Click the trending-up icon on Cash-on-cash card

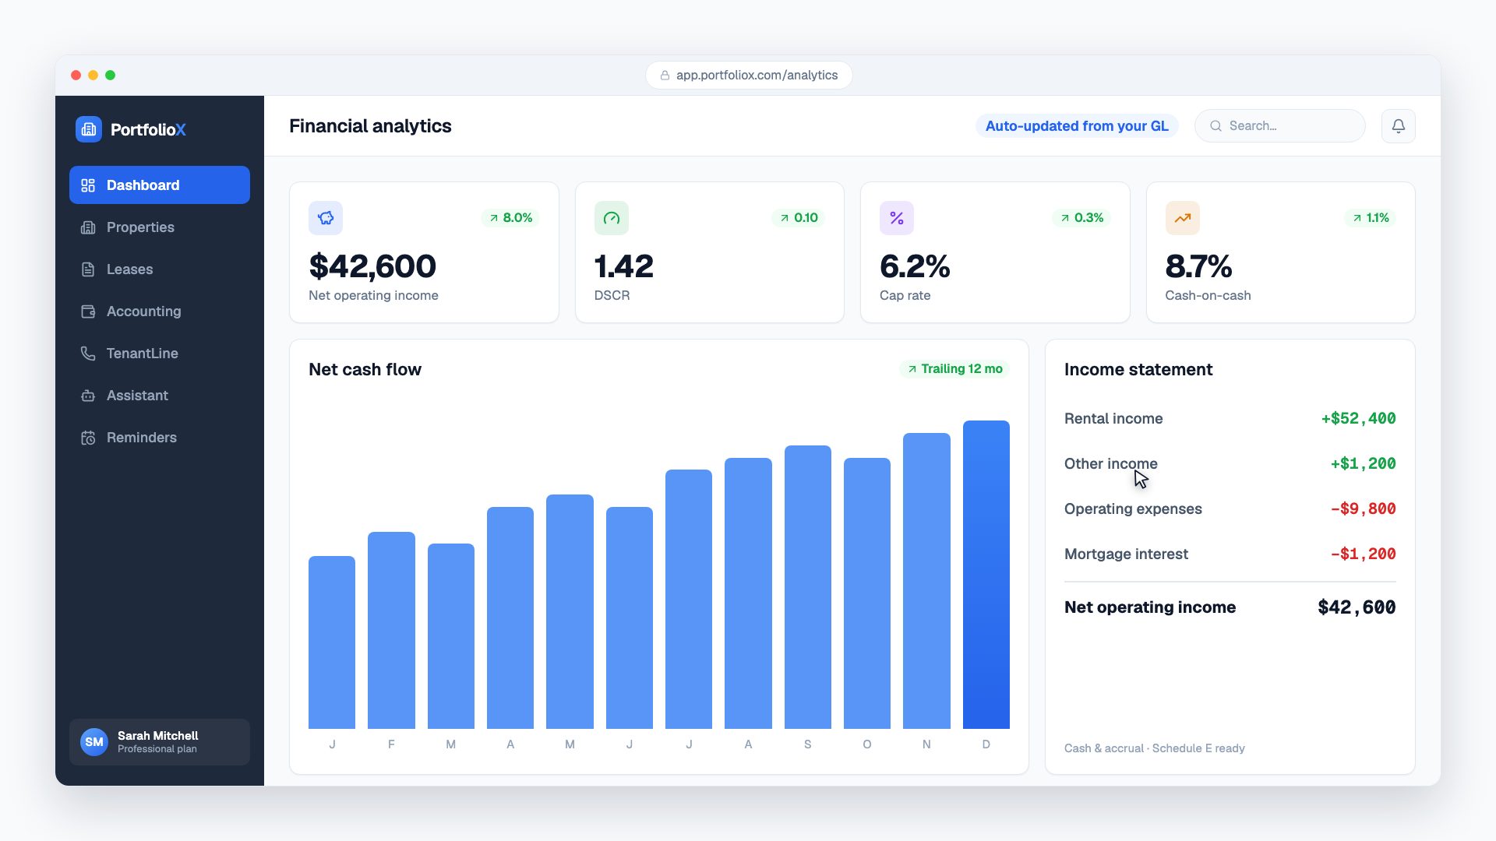pos(1183,218)
